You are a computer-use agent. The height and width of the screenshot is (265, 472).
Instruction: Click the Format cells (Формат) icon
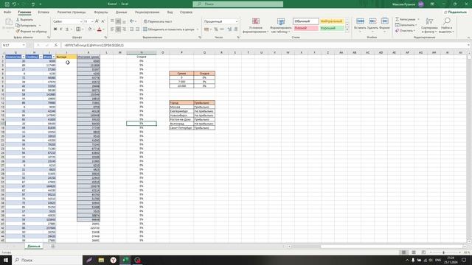384,21
